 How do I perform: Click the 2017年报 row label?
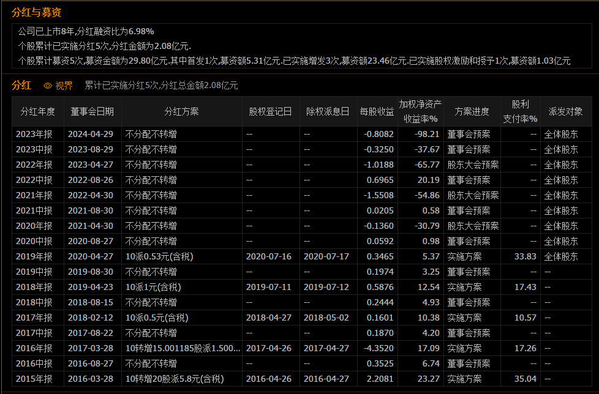pyautogui.click(x=34, y=318)
